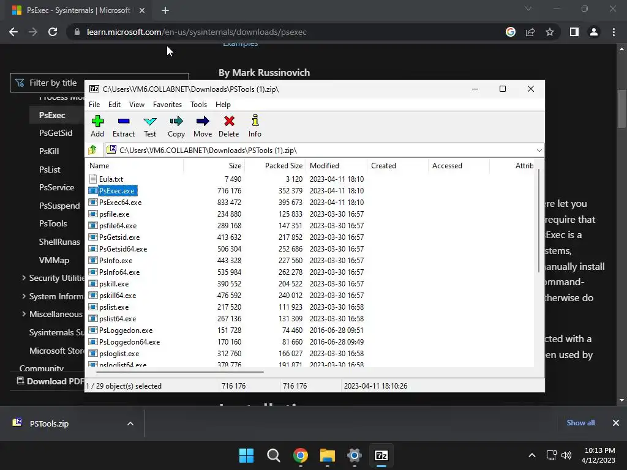Click the 7-Zip horizontal scrollbar
The height and width of the screenshot is (470, 627).
(179, 371)
